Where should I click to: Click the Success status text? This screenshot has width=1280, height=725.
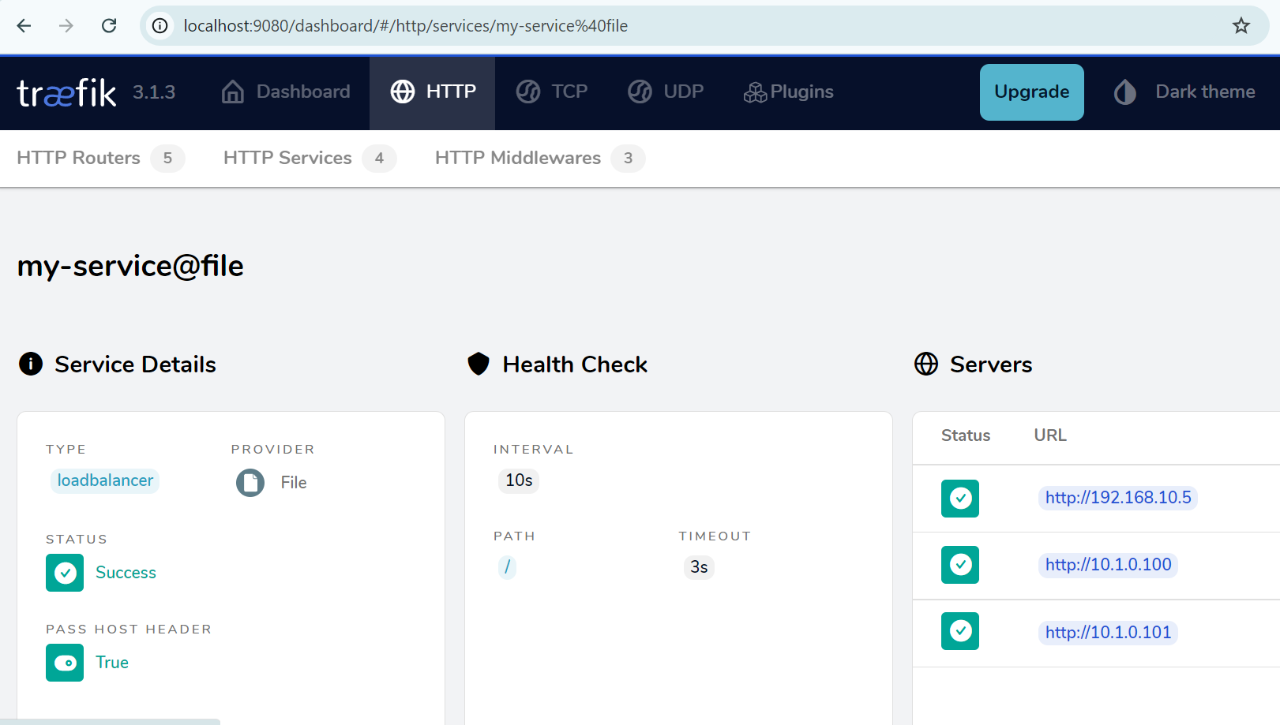pos(126,573)
